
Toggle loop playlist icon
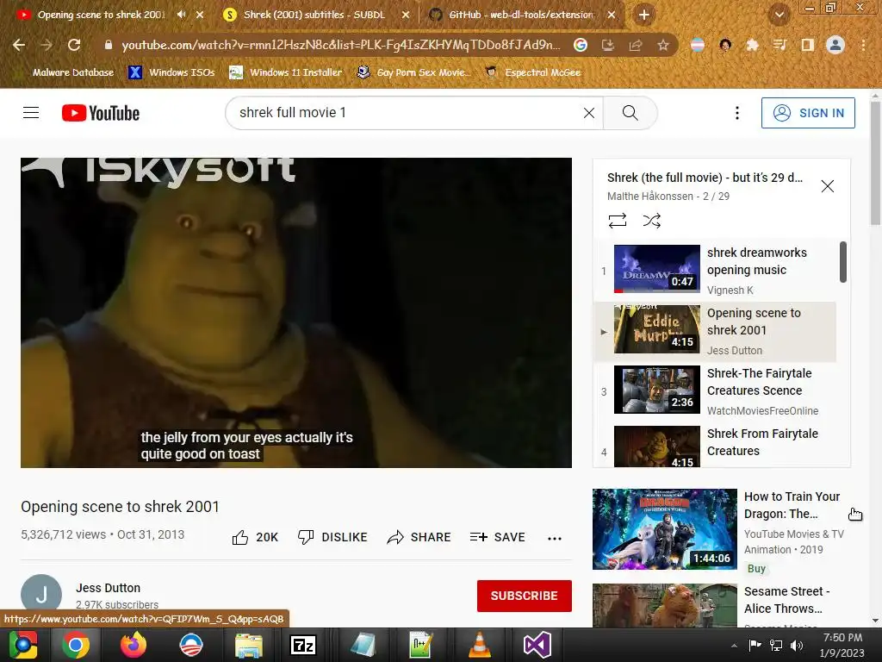617,220
